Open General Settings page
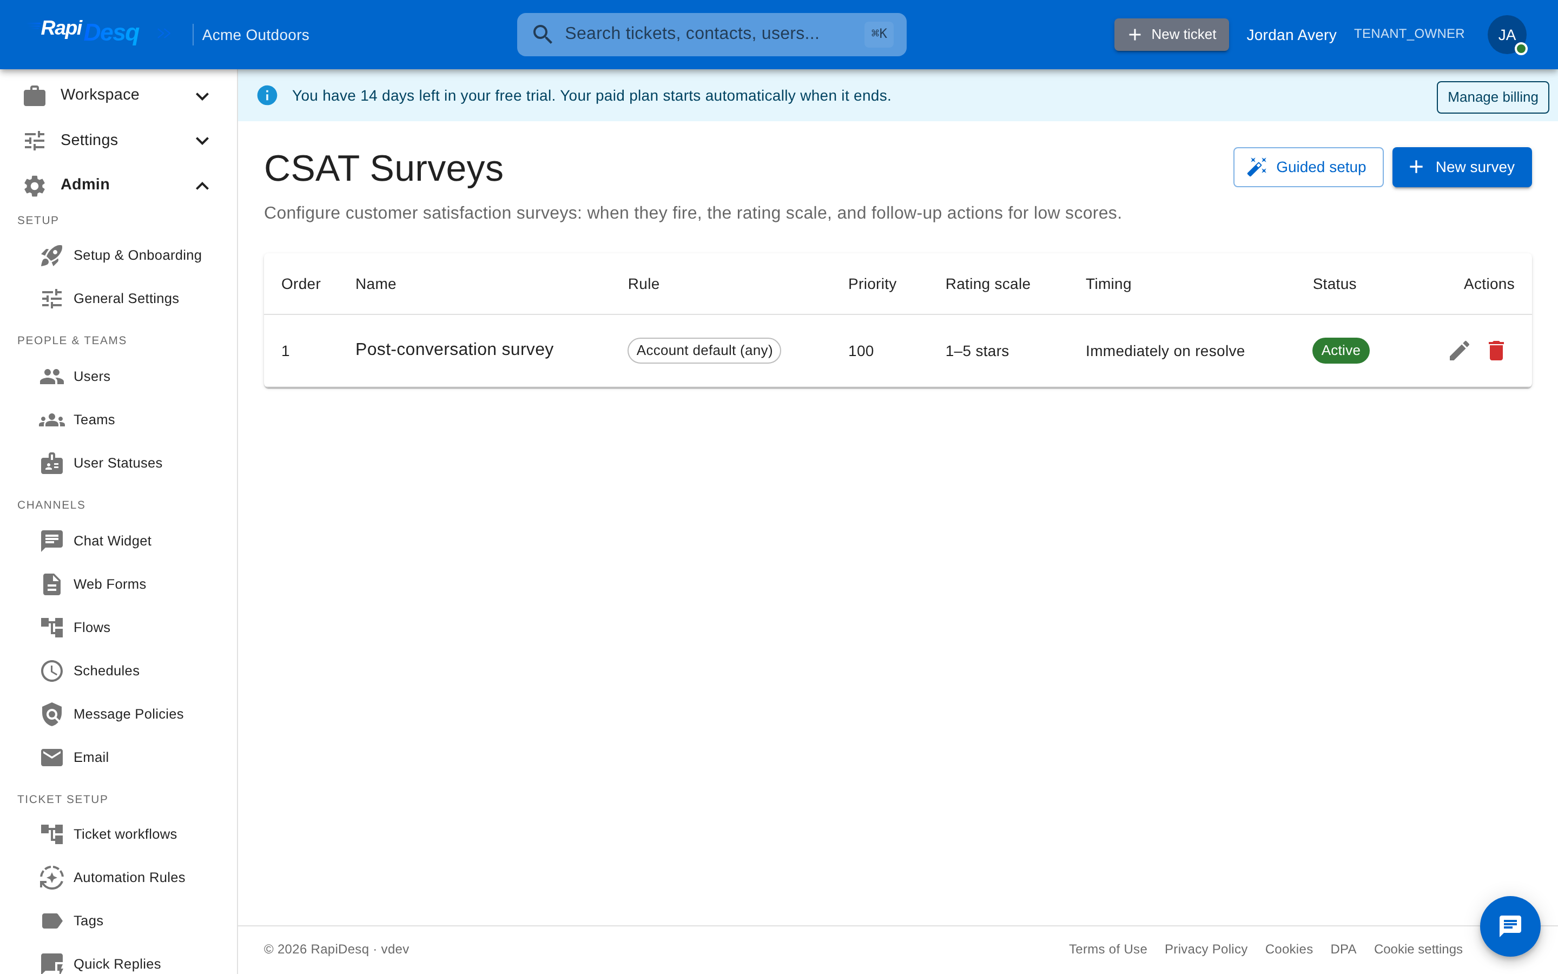Viewport: 1558px width, 974px height. coord(120,299)
